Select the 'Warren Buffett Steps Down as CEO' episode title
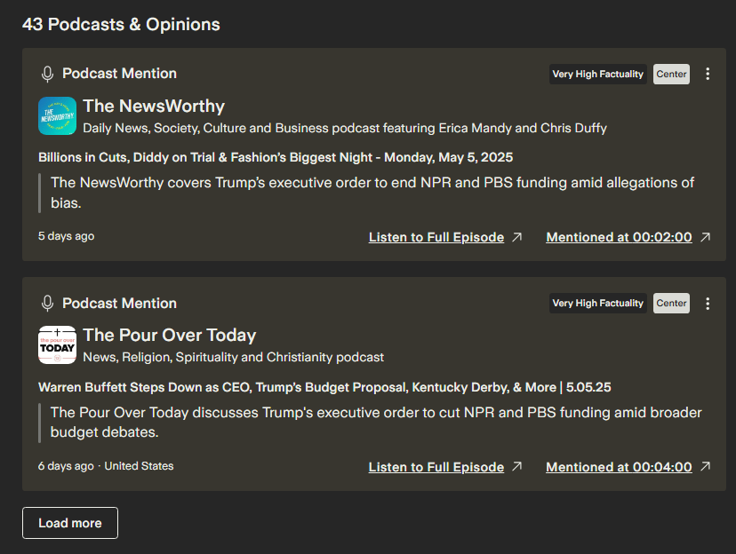Screen dimensions: 736x554 324,387
